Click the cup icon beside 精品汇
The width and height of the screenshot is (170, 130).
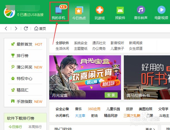tap(13, 90)
